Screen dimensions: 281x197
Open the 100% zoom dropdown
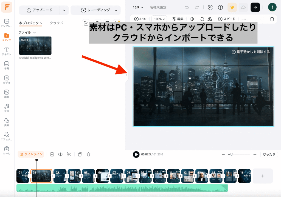coord(159,19)
